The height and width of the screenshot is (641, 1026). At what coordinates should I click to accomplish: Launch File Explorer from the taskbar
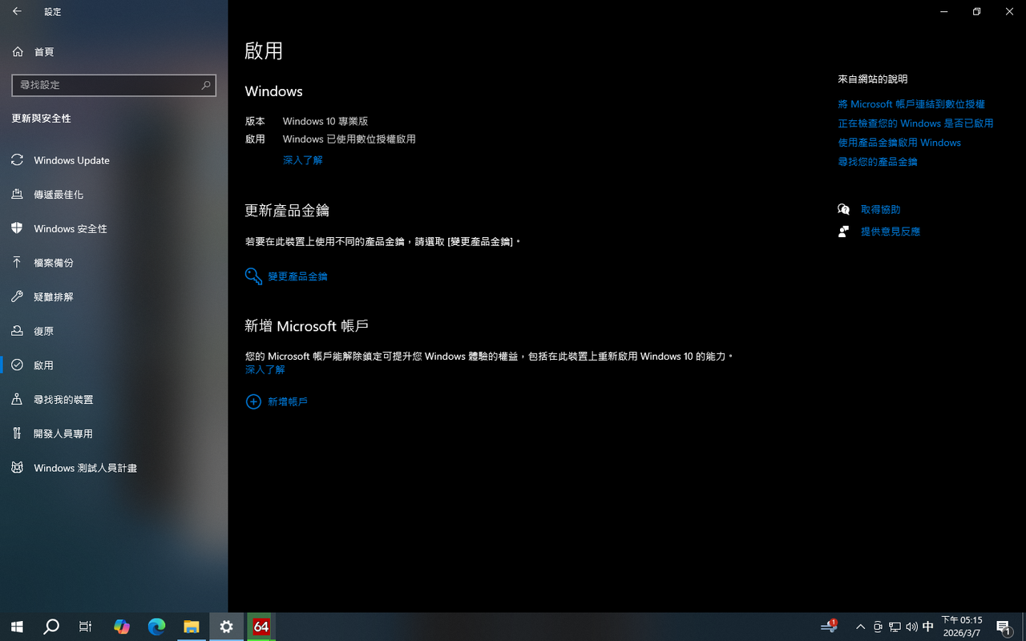pyautogui.click(x=192, y=627)
